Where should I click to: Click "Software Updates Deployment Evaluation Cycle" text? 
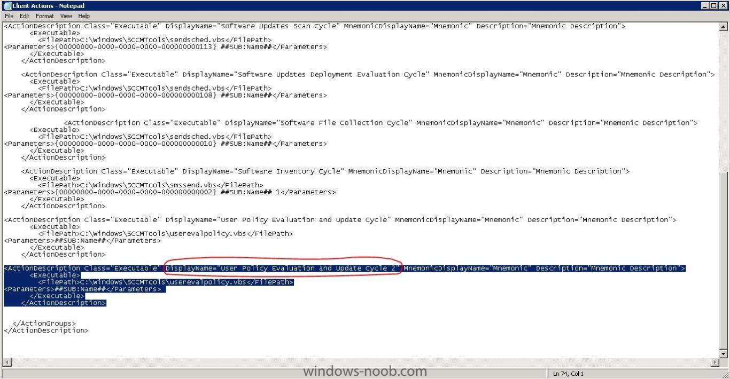coord(331,74)
